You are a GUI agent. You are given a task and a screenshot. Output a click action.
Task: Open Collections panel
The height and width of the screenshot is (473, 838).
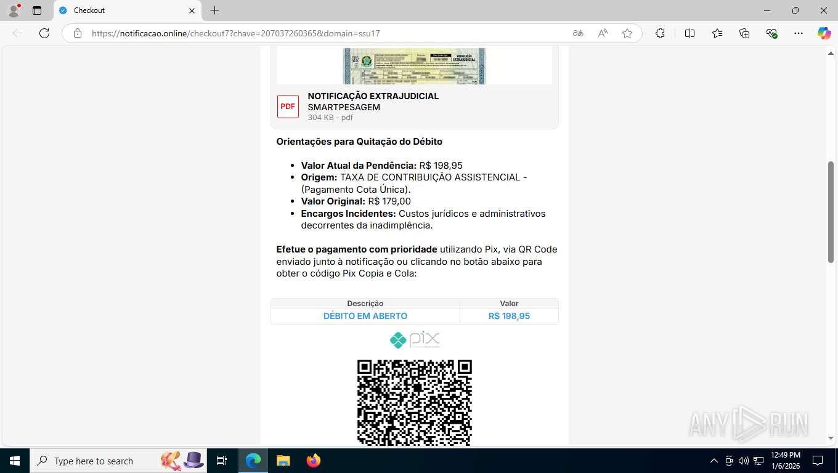pos(744,33)
